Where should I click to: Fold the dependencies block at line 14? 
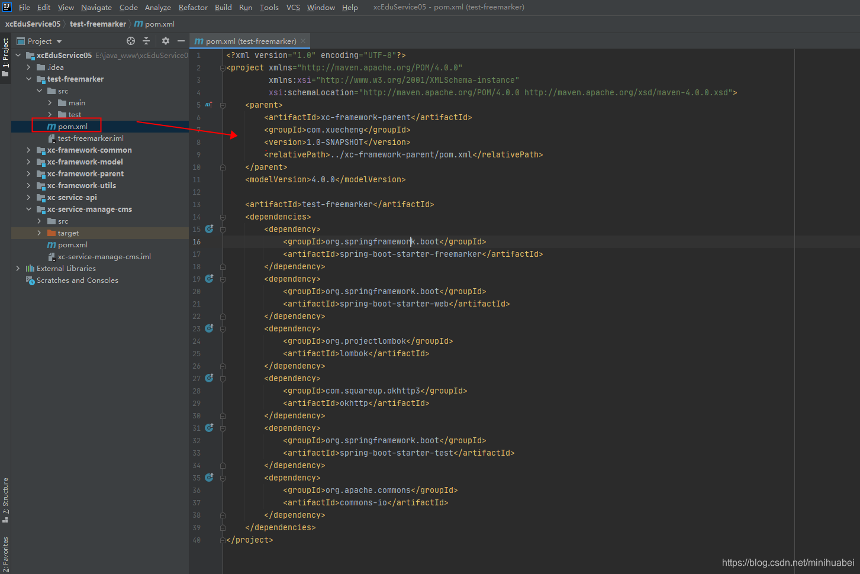[x=223, y=217]
